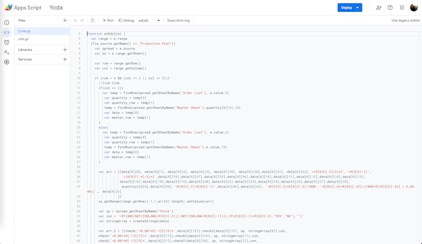Click the 'var arr' line of code
This screenshot has height=244, width=422.
click(234, 171)
